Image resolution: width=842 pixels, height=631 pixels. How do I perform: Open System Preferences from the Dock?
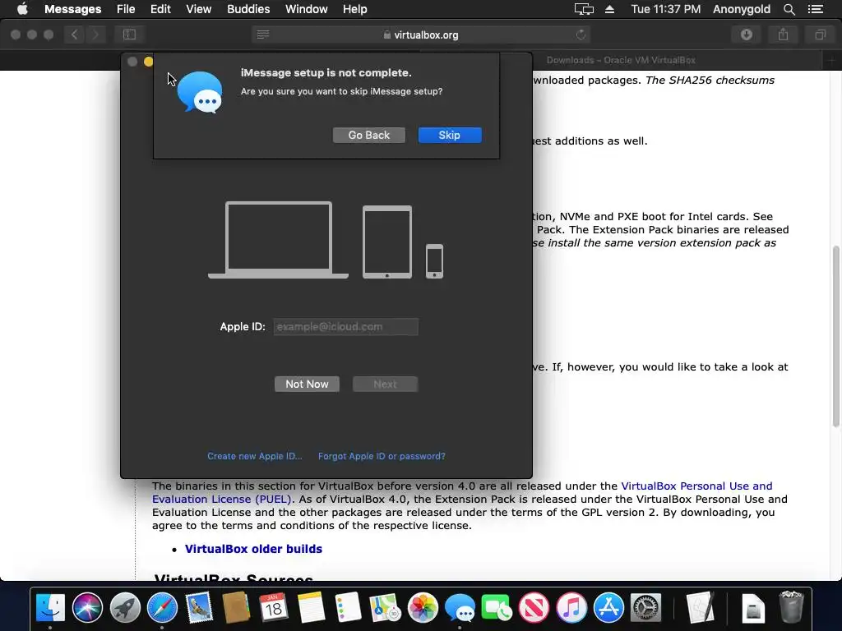(645, 607)
